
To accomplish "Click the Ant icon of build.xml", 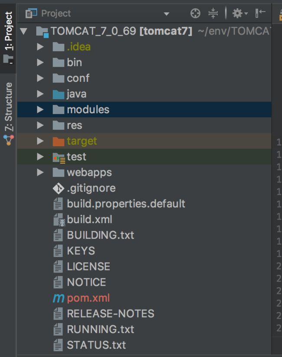I will [59, 220].
